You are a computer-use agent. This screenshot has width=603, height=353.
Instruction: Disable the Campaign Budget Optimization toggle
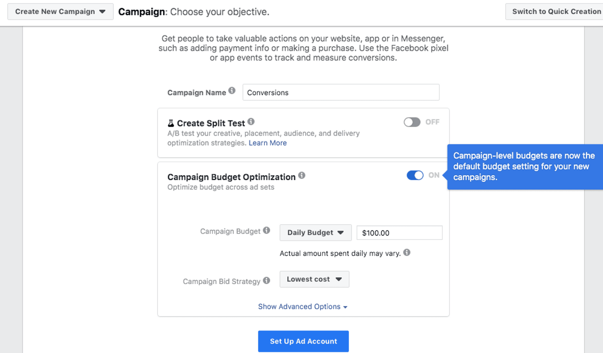[x=415, y=175]
